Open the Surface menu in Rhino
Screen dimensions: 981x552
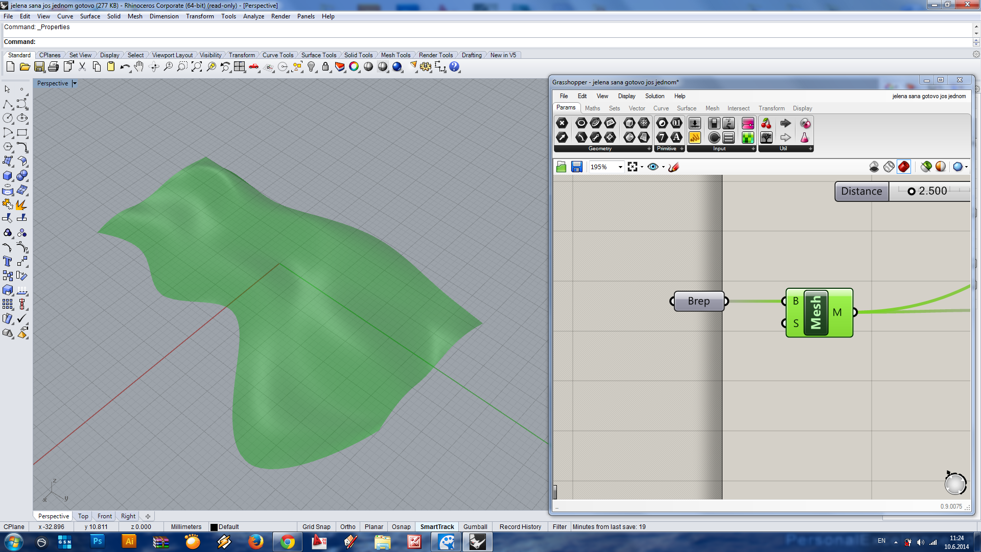[x=90, y=16]
